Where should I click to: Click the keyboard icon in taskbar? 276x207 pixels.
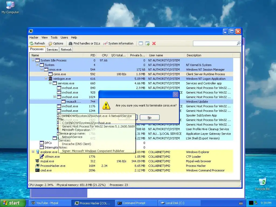coord(241,203)
